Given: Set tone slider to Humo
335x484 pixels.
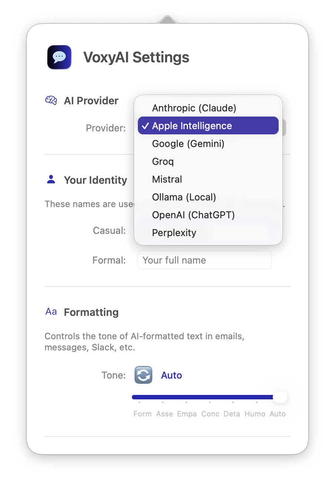Looking at the screenshot, I should point(256,397).
